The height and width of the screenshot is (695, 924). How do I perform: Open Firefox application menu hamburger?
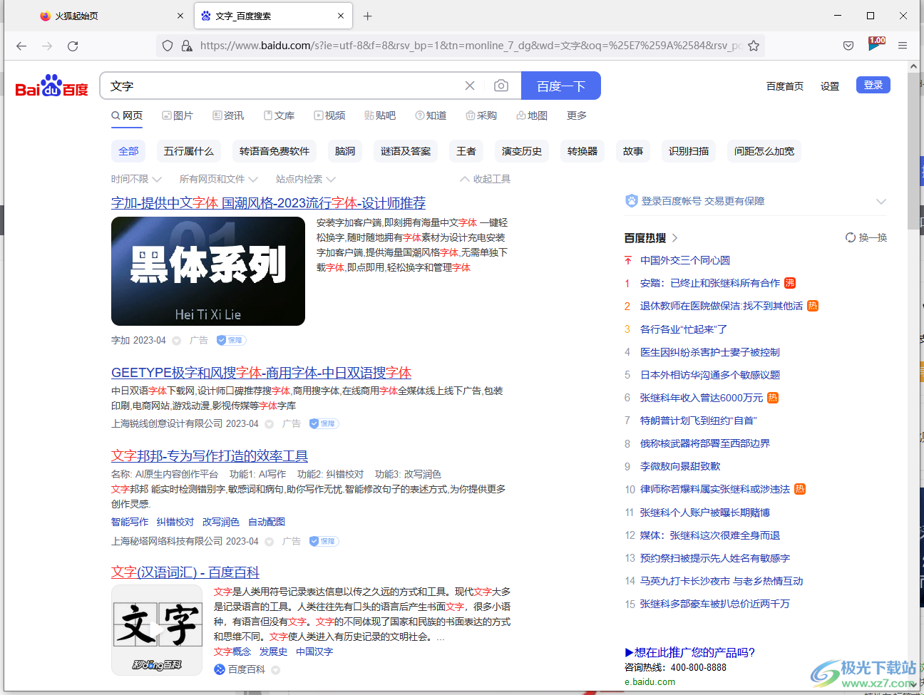coord(903,46)
